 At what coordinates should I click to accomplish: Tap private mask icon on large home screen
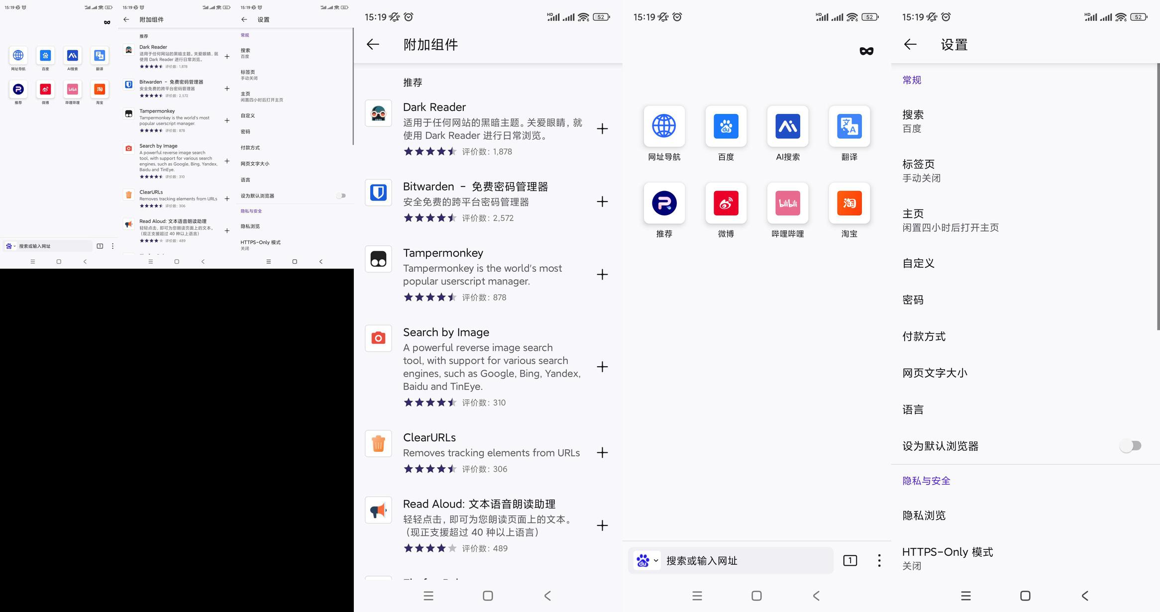click(866, 51)
